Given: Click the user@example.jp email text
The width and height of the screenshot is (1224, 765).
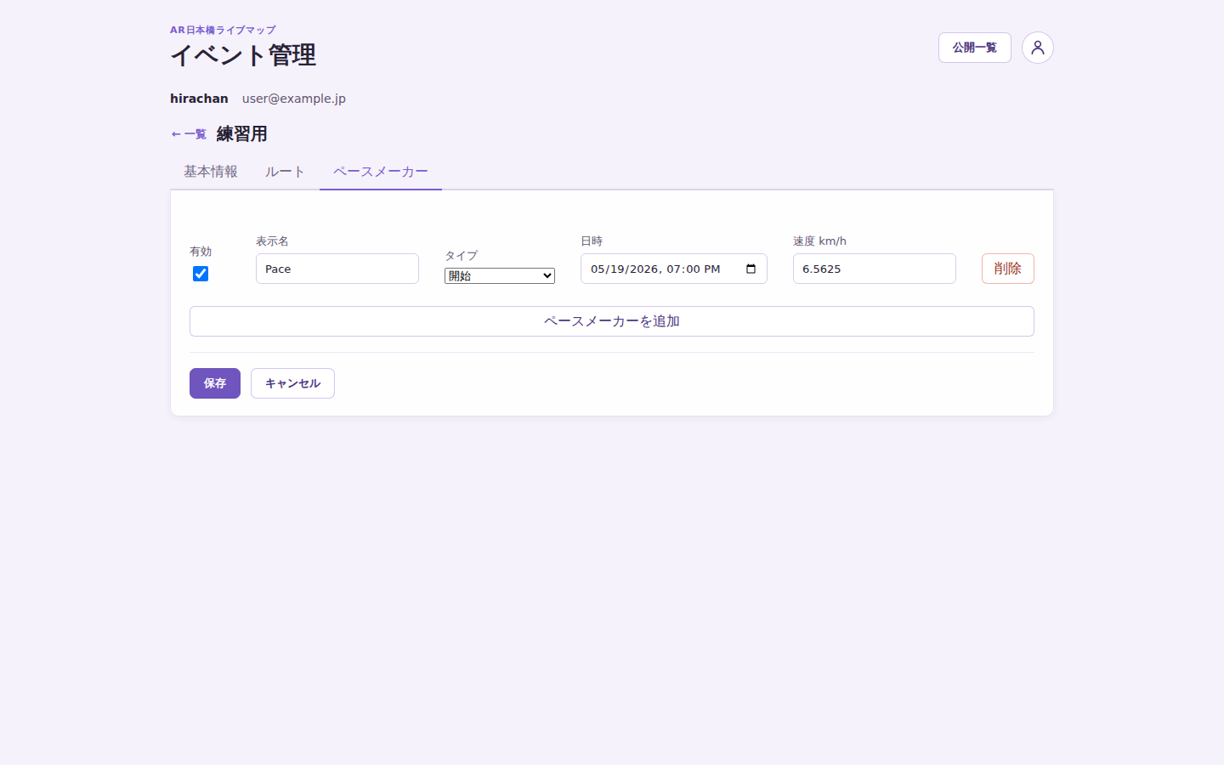Looking at the screenshot, I should (x=294, y=99).
